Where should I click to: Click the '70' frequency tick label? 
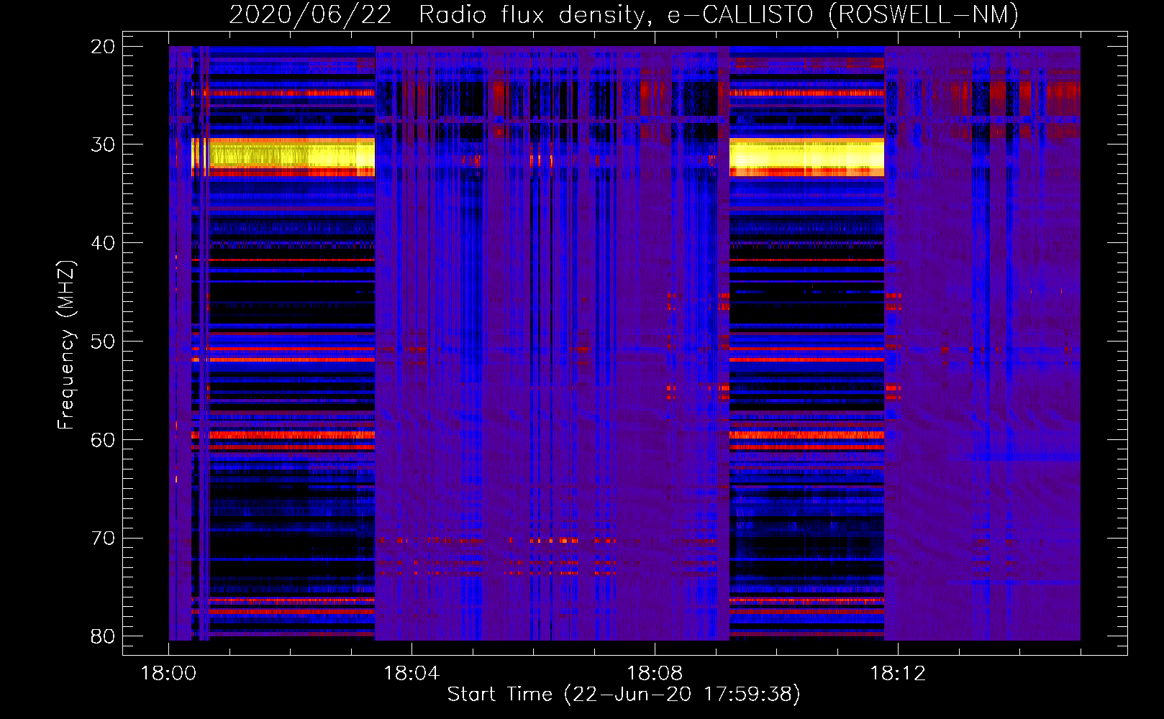click(x=103, y=539)
